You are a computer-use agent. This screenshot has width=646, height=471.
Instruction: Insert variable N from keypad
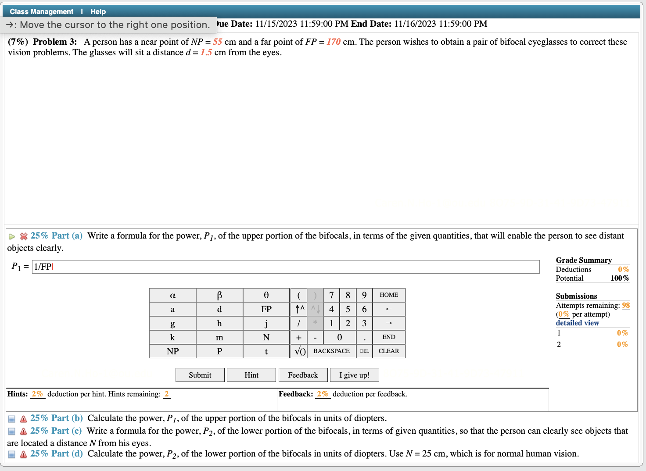266,337
